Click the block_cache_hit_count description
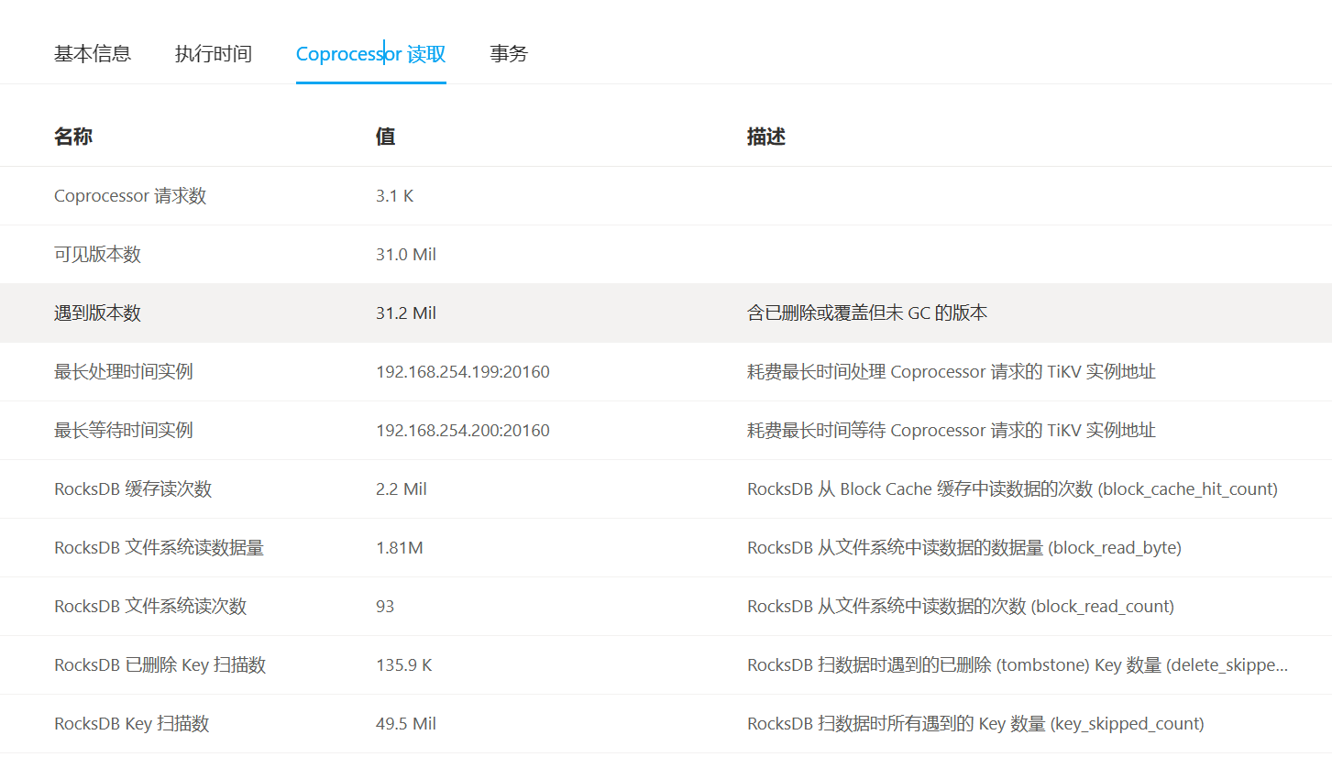 tap(1012, 489)
